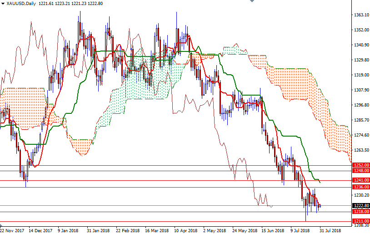The height and width of the screenshot is (234, 370).
Task: Pick the red 1211.00 price level label
Action: [361, 221]
